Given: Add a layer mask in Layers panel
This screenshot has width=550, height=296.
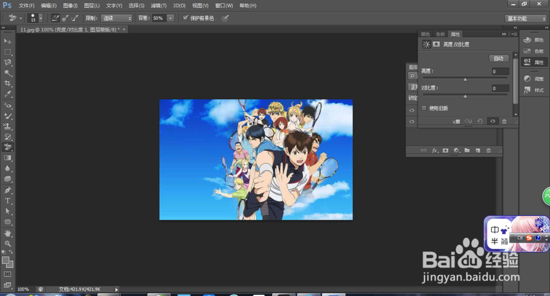Looking at the screenshot, I should point(446,150).
